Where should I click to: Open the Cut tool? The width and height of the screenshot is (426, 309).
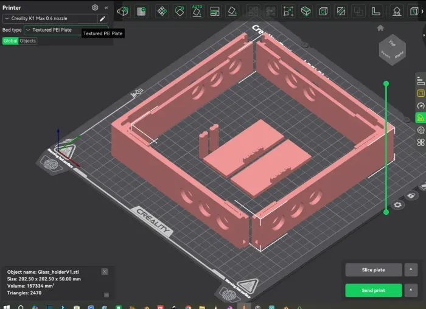tap(341, 12)
